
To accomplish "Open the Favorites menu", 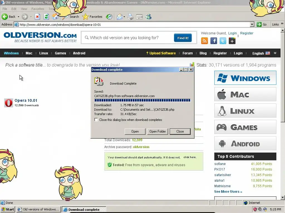I will pyautogui.click(x=38, y=9).
